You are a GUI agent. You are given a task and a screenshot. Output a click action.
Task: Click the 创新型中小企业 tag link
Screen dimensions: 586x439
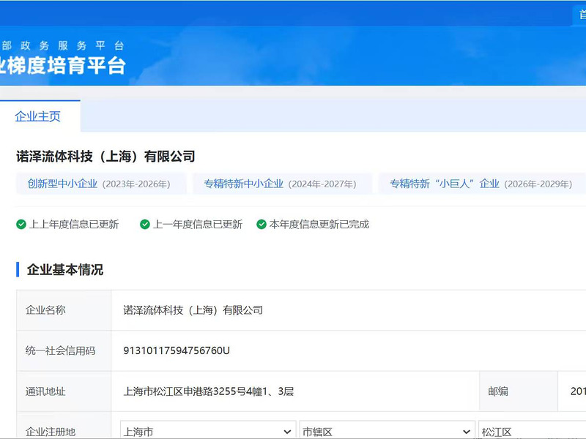pos(62,184)
